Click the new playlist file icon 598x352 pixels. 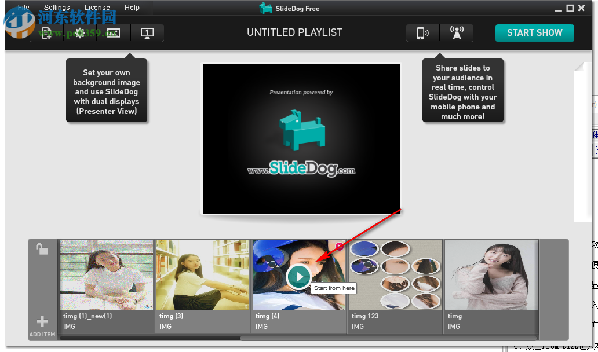tap(46, 33)
